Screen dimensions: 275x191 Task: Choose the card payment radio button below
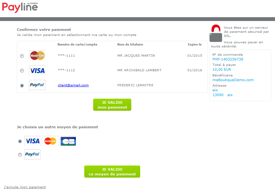pyautogui.click(x=20, y=141)
